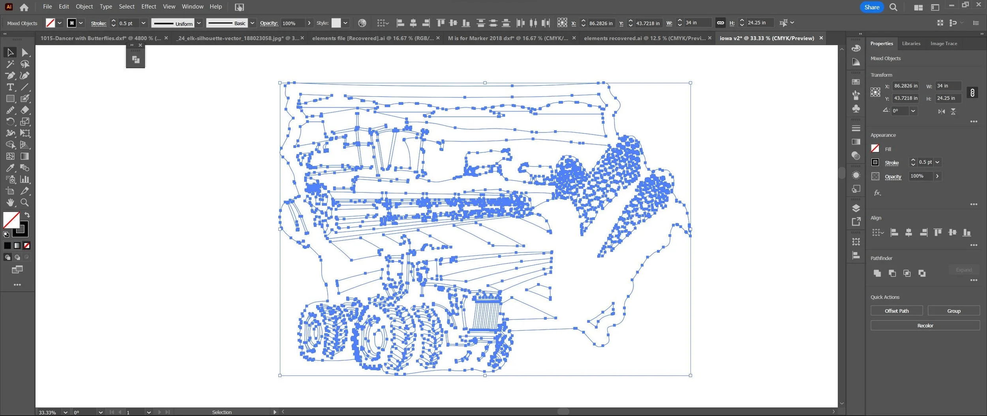The height and width of the screenshot is (416, 987).
Task: Open the Recolor Artwork wheel in control bar
Action: [362, 23]
